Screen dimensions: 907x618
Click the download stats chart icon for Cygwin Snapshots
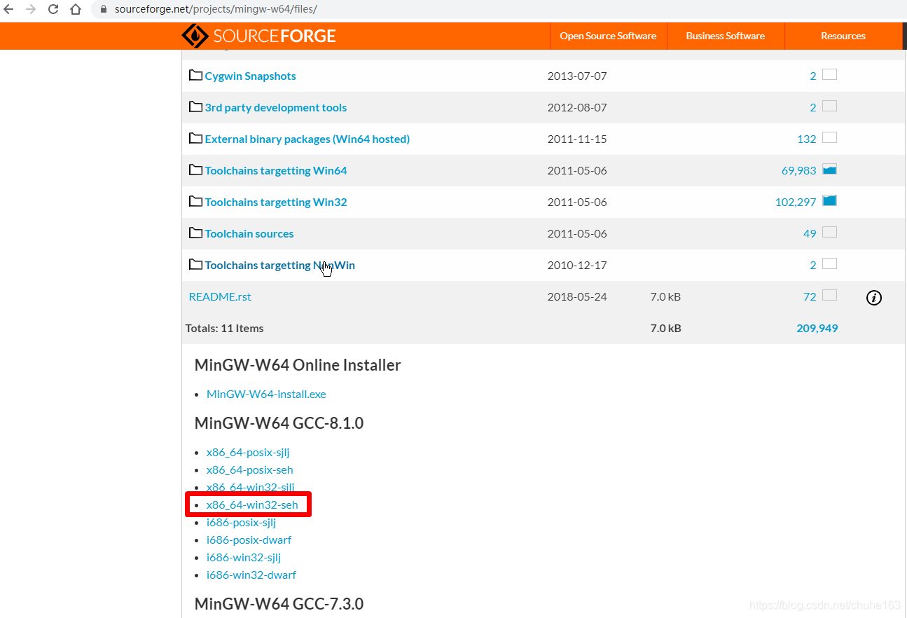[829, 74]
